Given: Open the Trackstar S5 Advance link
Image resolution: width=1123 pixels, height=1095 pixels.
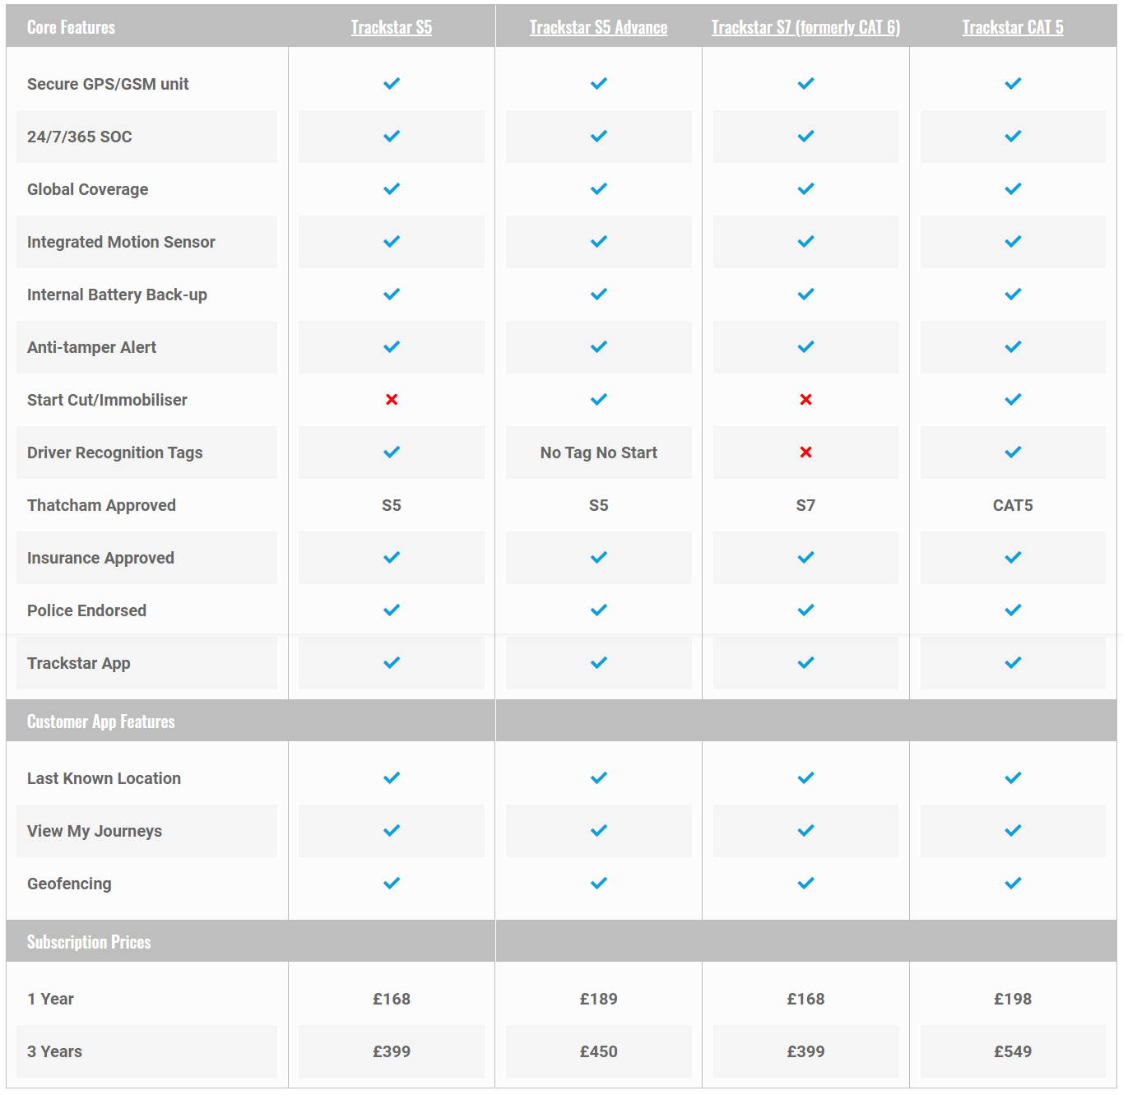Looking at the screenshot, I should click(x=598, y=27).
